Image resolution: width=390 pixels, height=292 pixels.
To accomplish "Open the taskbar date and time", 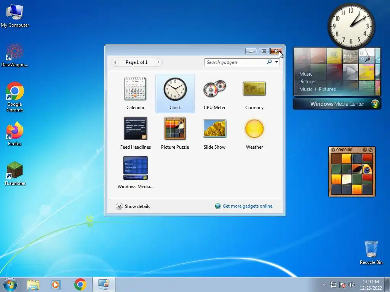I will click(x=371, y=285).
